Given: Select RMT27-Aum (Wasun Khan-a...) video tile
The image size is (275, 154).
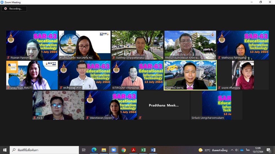Looking at the screenshot, I should [x=190, y=45].
